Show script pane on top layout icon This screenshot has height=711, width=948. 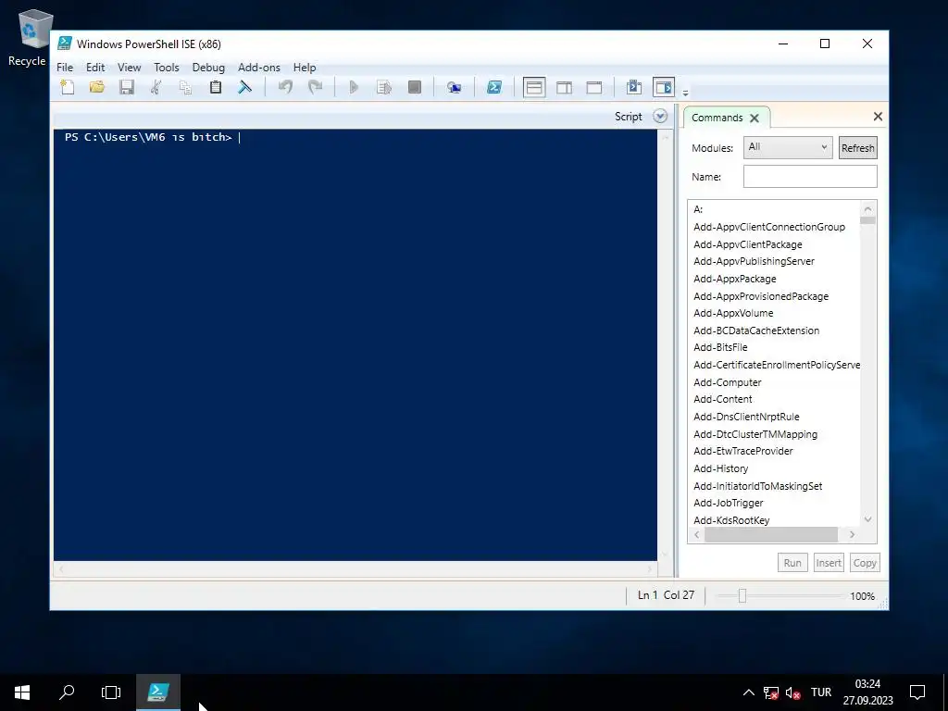[534, 87]
